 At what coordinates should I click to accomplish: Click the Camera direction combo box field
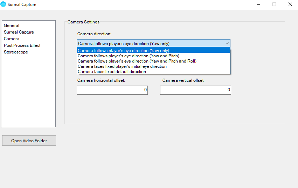pyautogui.click(x=150, y=43)
